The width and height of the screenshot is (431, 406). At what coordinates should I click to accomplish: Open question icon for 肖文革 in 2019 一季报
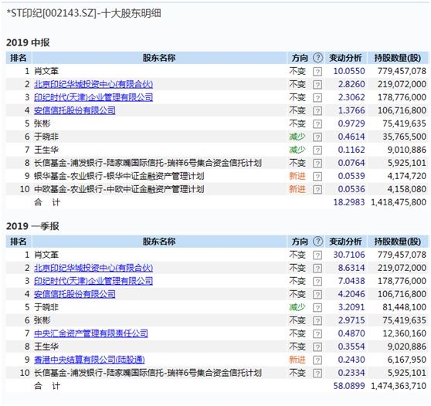[317, 255]
